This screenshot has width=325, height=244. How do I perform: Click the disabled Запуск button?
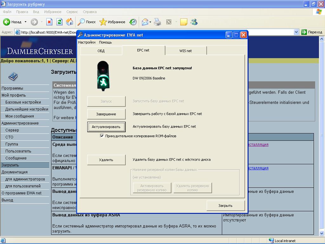tap(106, 101)
